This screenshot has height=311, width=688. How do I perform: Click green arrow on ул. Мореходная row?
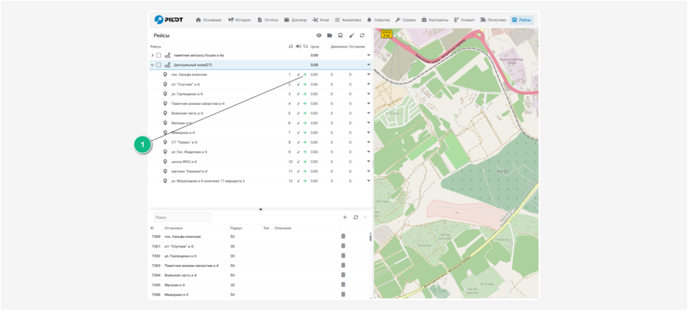point(305,180)
